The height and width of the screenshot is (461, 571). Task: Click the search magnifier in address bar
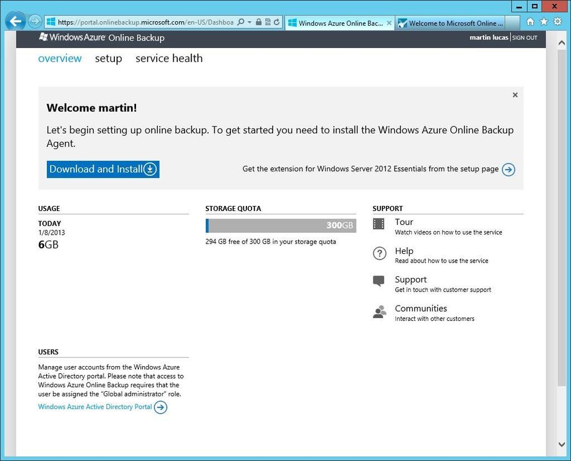241,22
